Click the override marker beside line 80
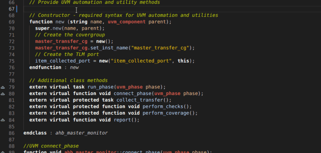This screenshot has height=153, width=321. click(2, 94)
